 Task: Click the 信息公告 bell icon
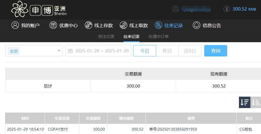[x=197, y=25]
